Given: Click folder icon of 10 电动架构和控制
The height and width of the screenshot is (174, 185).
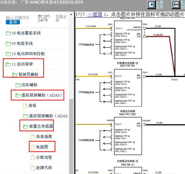Looking at the screenshot, I should pos(8,54).
